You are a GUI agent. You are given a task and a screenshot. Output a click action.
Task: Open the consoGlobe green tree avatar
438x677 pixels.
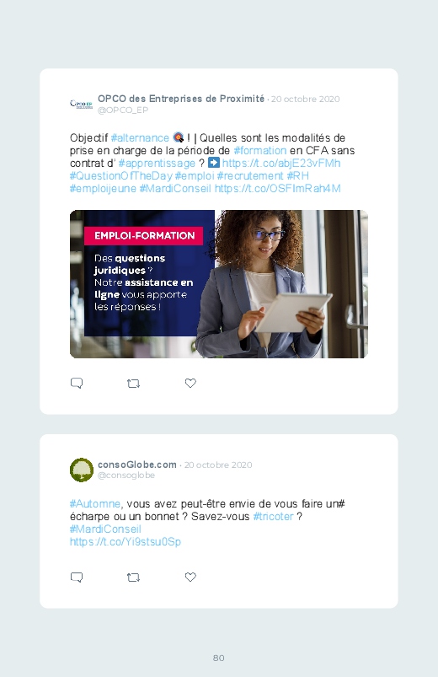pyautogui.click(x=82, y=470)
